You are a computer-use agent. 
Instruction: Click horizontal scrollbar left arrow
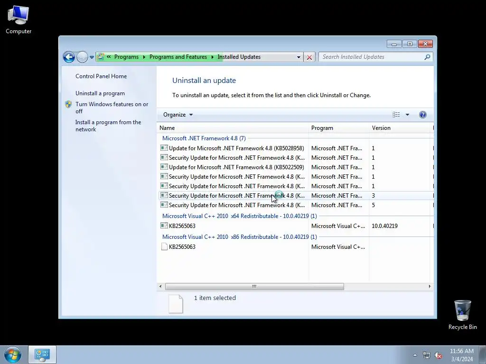(x=160, y=286)
